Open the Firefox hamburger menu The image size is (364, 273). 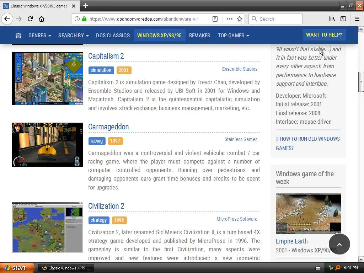pos(357,19)
